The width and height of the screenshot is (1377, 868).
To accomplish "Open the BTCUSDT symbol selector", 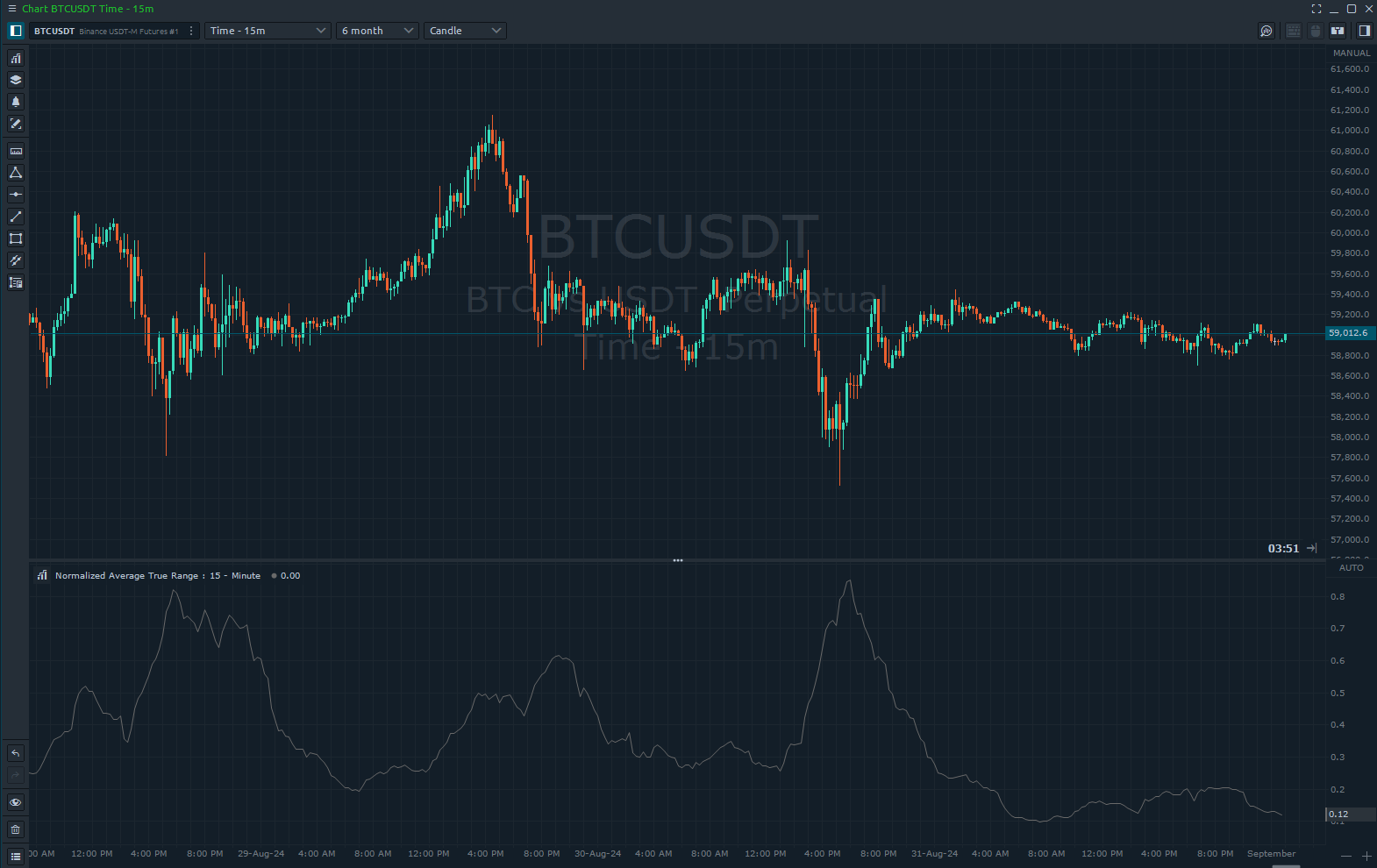I will tap(106, 31).
